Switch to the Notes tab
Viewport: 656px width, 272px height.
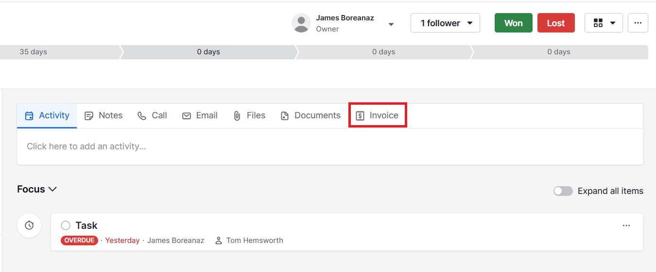point(104,115)
